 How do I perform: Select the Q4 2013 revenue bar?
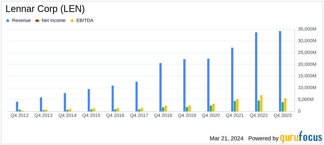[41, 104]
